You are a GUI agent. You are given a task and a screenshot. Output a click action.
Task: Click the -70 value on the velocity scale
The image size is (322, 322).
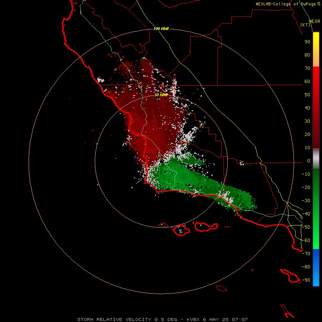[x=306, y=254]
